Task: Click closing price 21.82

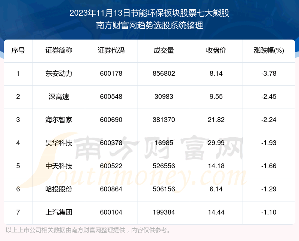Action: (216, 120)
